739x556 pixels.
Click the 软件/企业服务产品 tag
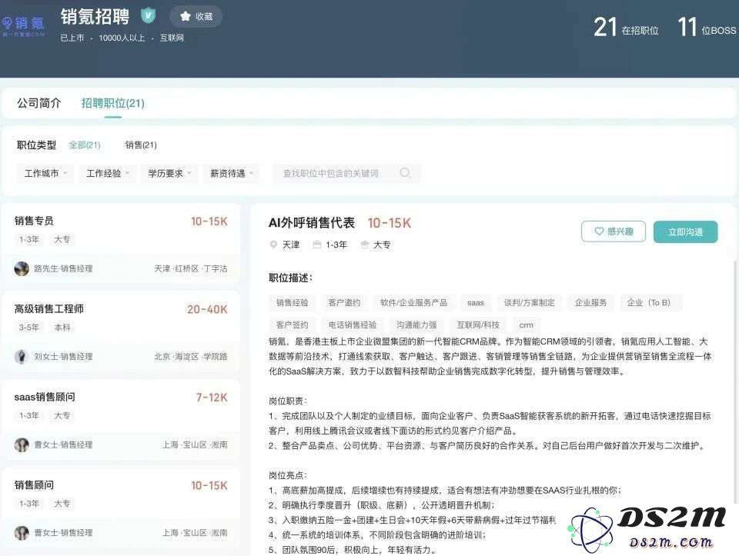click(414, 303)
